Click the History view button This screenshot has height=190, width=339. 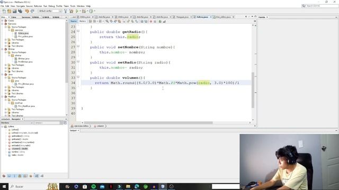tap(83, 21)
